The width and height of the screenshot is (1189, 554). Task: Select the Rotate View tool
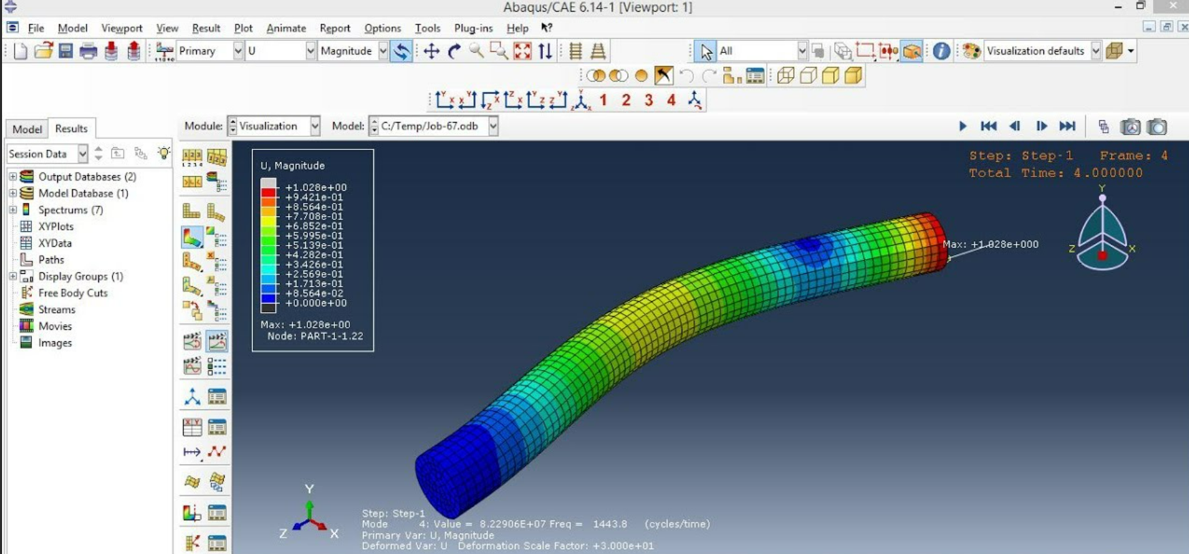point(454,51)
